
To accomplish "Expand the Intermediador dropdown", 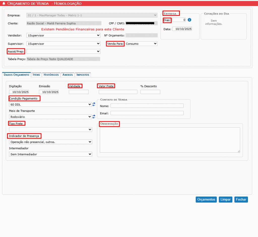I will click(50, 154).
